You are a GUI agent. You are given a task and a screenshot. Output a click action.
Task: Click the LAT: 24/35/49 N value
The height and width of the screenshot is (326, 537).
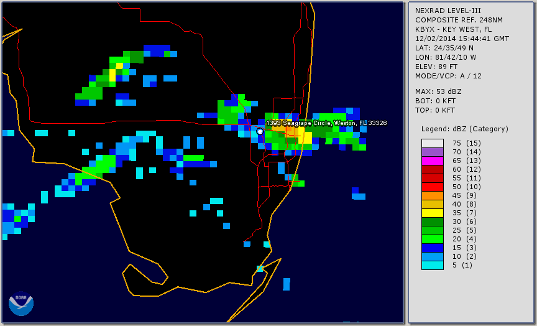444,48
